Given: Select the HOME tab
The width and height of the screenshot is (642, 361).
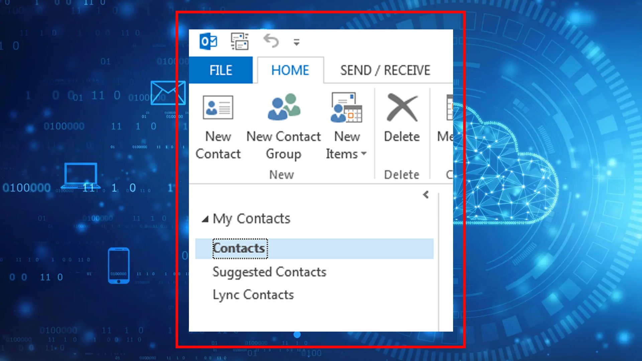Looking at the screenshot, I should tap(290, 70).
